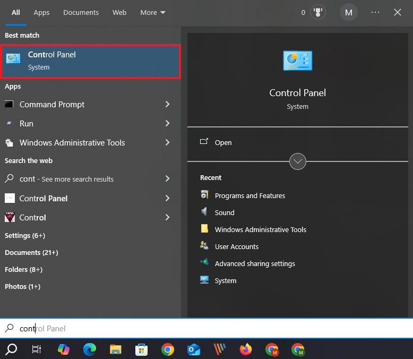The height and width of the screenshot is (359, 413).
Task: Open the rewards trophy badge icon
Action: coord(317,12)
